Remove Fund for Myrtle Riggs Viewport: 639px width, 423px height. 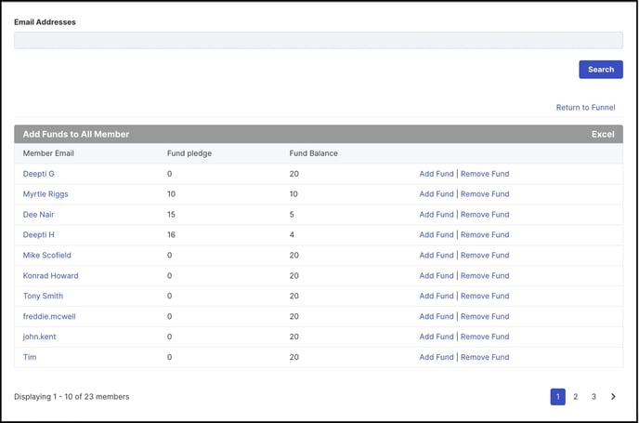pyautogui.click(x=485, y=194)
